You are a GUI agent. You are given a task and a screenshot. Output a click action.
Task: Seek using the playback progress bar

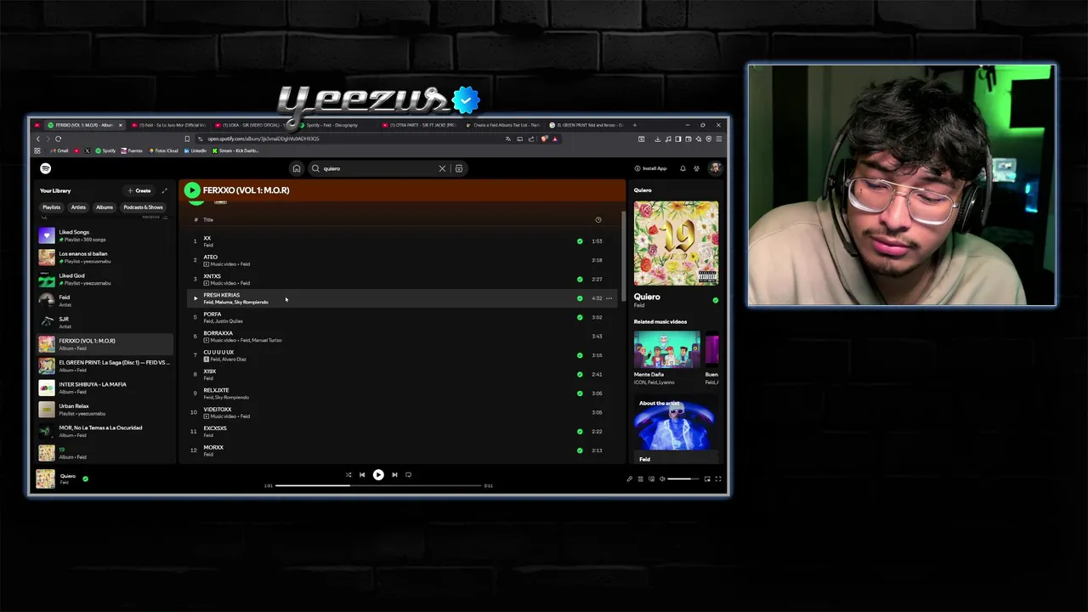[x=379, y=485]
